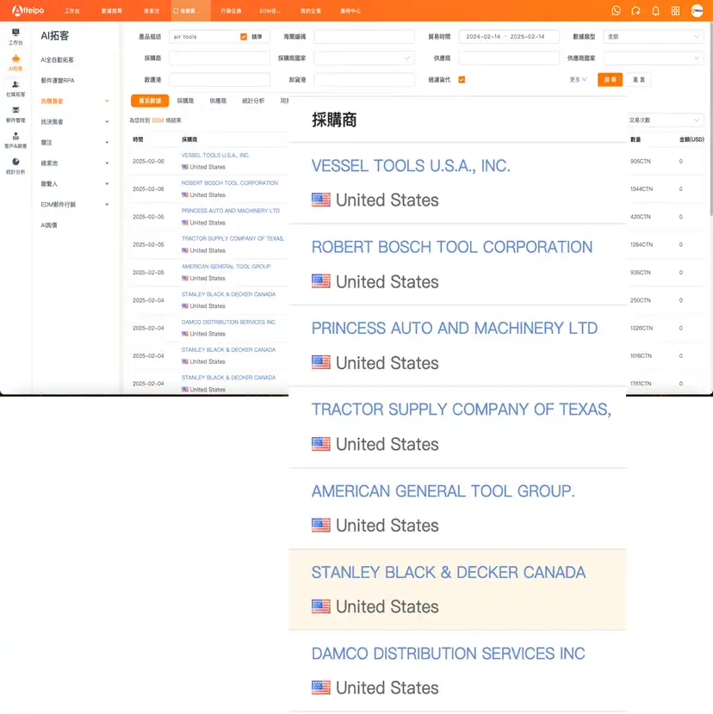Viewport: 713px width, 714px height.
Task: Click the 重置 reset button
Action: point(639,80)
